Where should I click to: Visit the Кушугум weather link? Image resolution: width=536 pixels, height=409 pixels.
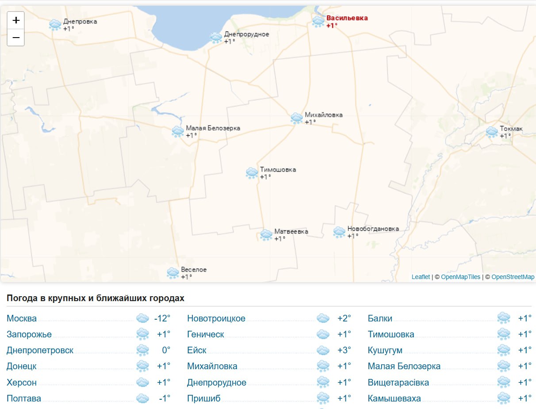tap(385, 350)
